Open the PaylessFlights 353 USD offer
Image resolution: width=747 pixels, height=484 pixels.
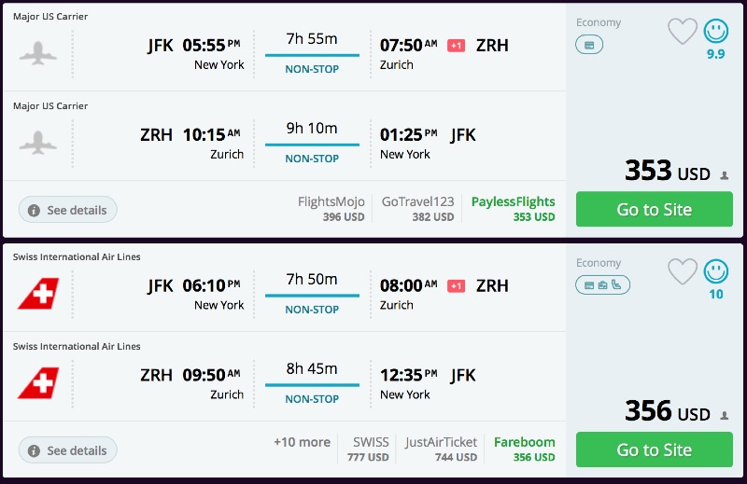(x=513, y=209)
